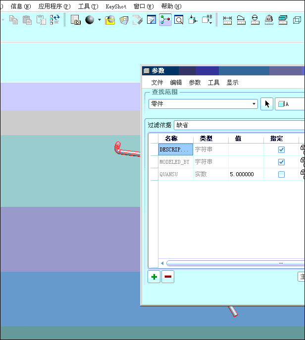This screenshot has width=305, height=340.
Task: Open the 过滤依据 缺省 filter dropdown
Action: (x=239, y=125)
